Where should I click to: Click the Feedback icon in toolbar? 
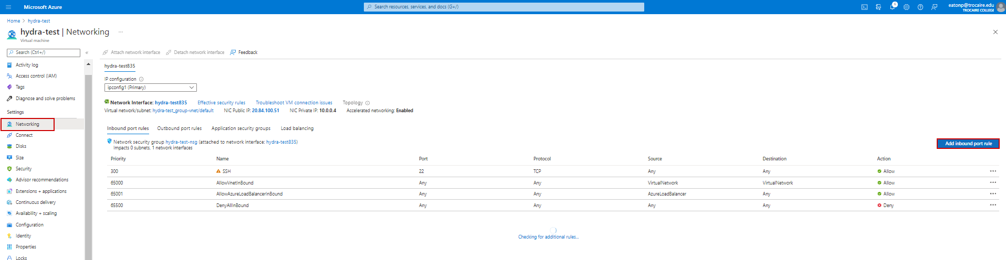pos(233,52)
